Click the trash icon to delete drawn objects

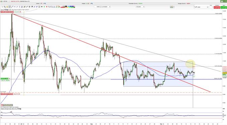29,7
